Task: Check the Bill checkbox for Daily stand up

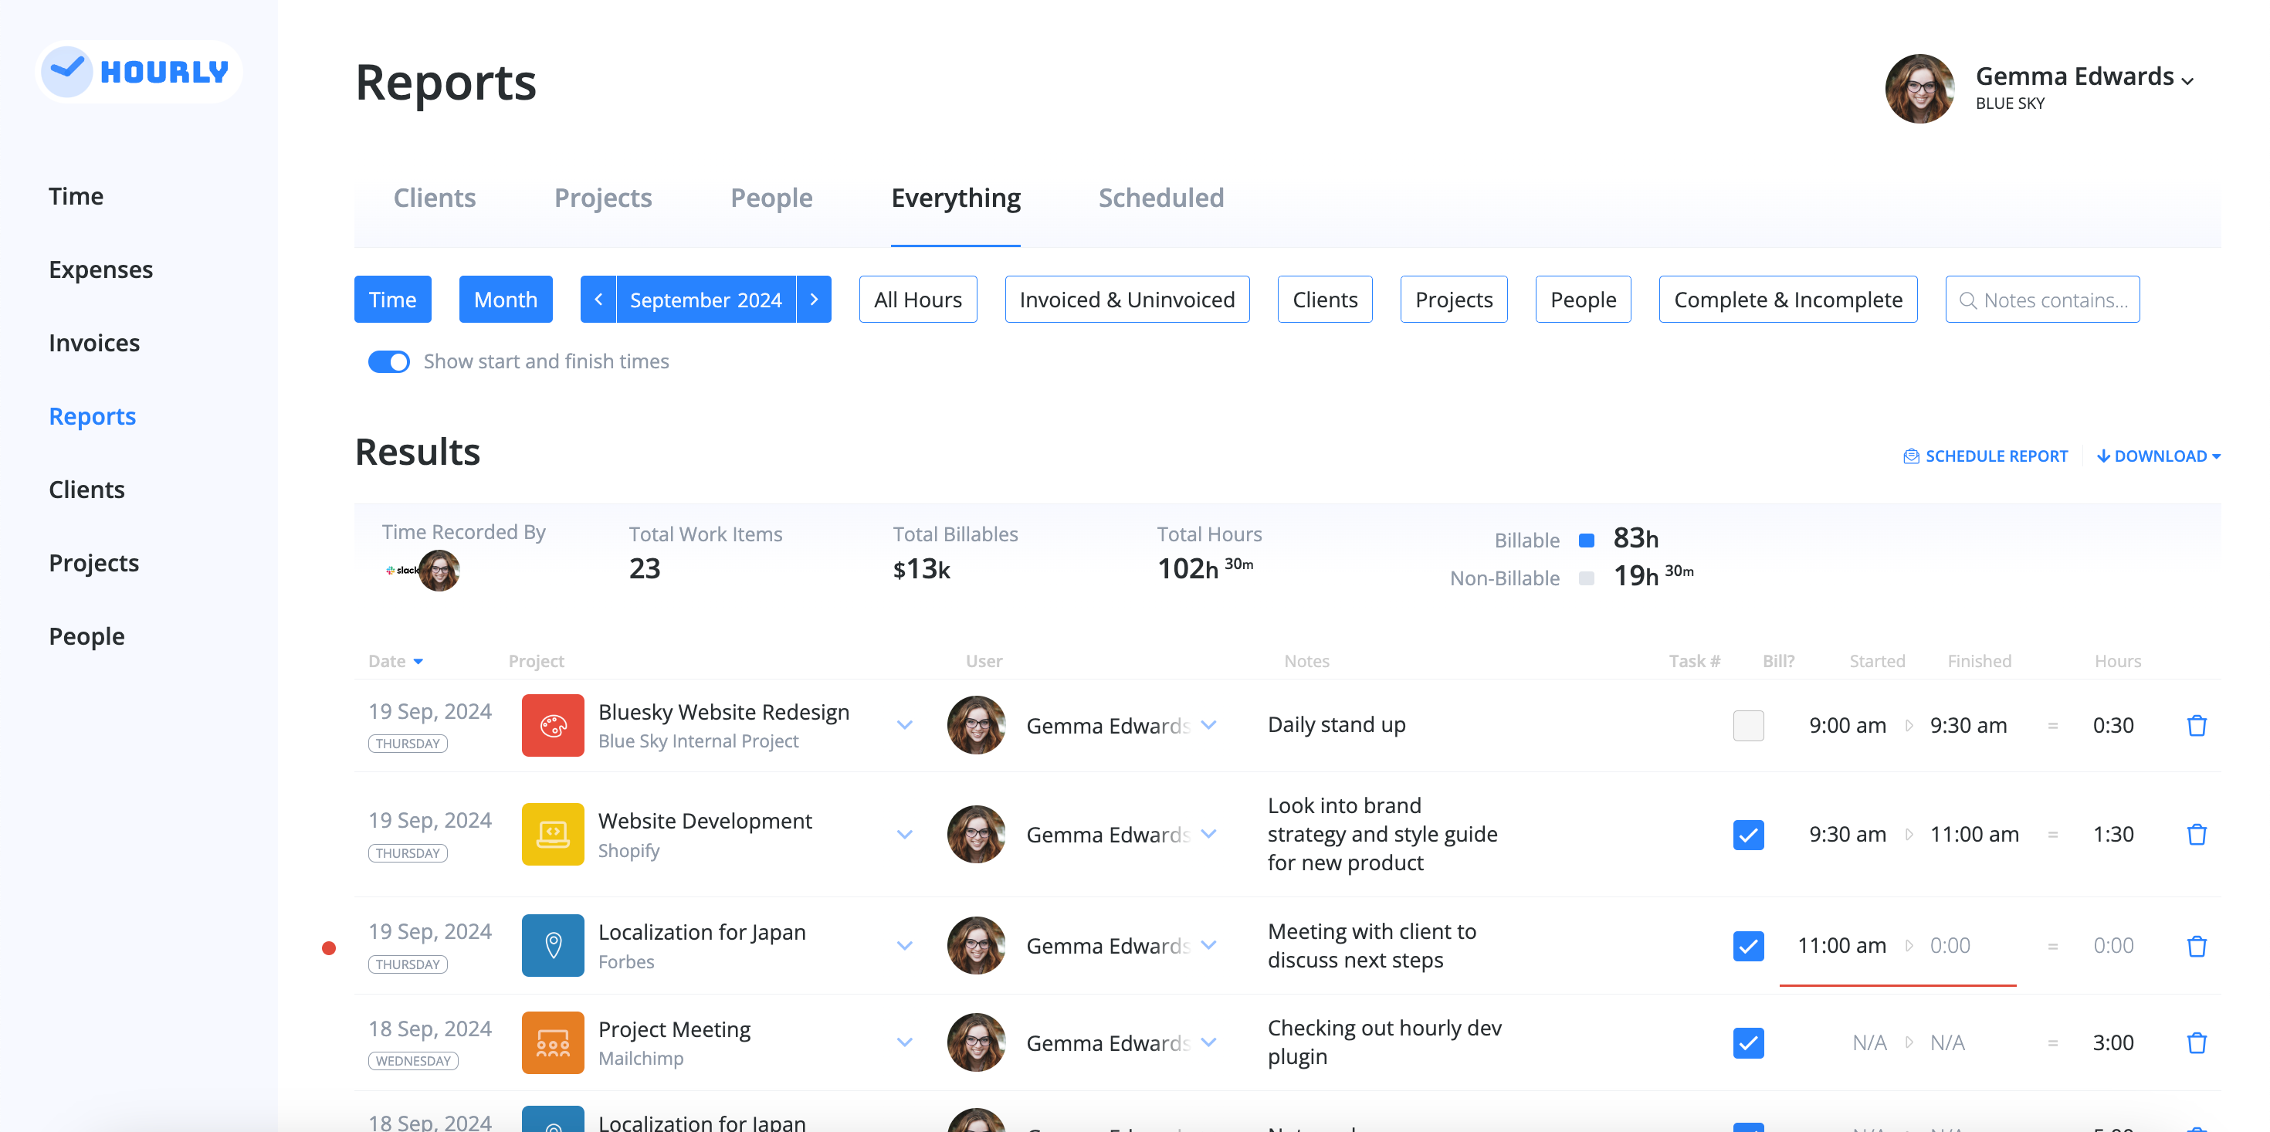Action: [x=1749, y=725]
